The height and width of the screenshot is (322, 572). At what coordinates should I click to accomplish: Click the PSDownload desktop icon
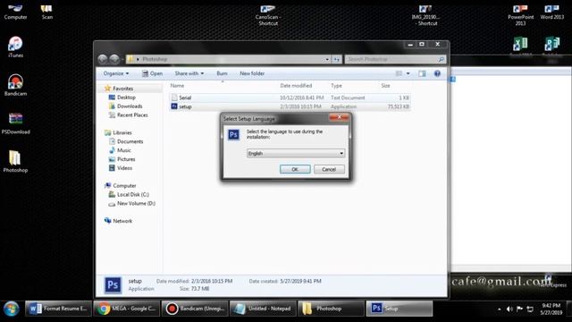click(x=15, y=123)
